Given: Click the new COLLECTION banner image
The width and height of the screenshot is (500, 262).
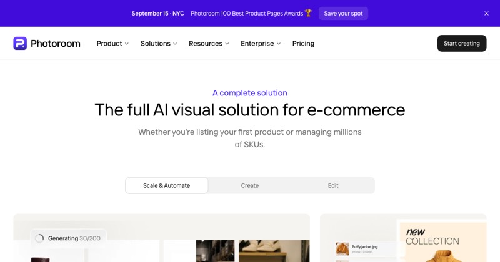Looking at the screenshot, I should (443, 242).
